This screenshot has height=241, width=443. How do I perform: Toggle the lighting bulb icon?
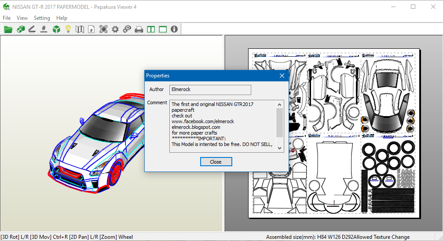point(68,29)
